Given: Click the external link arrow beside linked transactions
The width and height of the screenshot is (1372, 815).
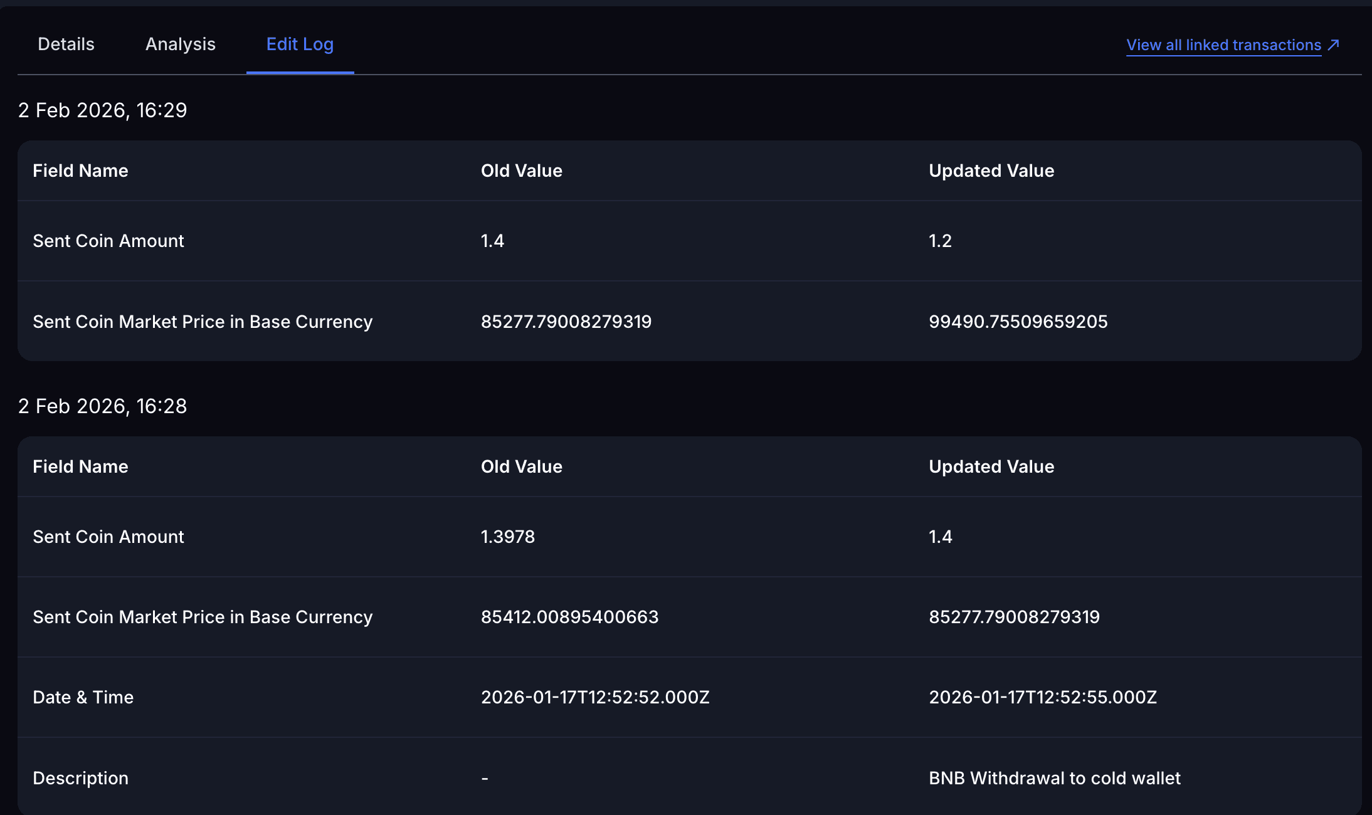Looking at the screenshot, I should pyautogui.click(x=1334, y=45).
